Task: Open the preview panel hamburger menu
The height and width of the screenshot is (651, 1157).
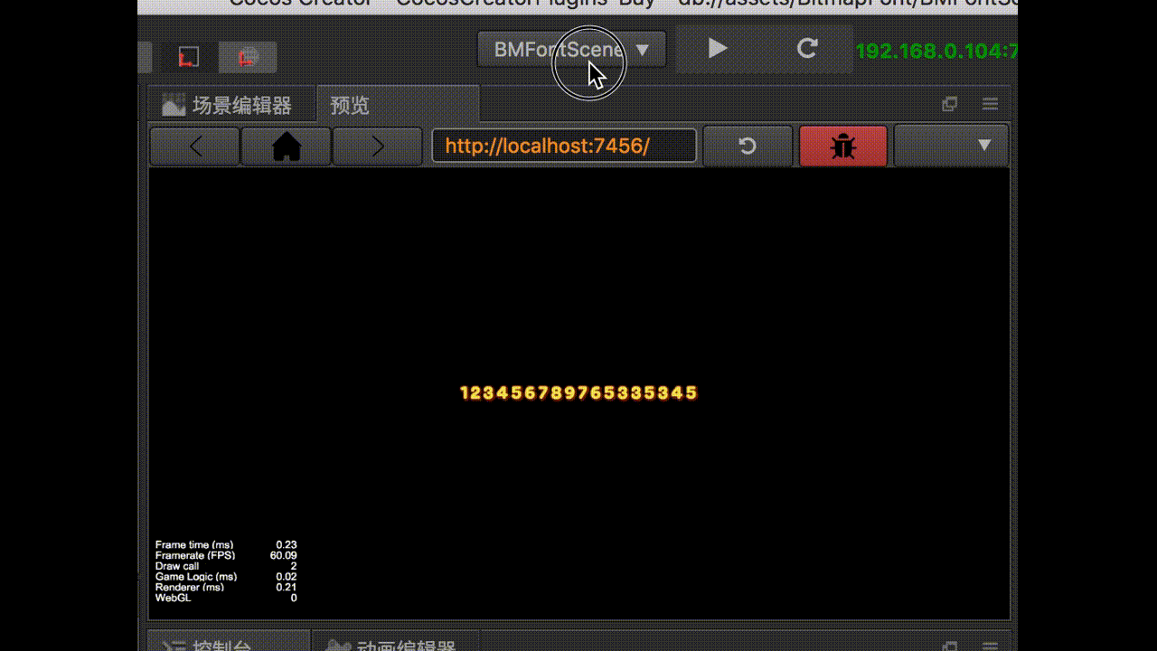Action: (x=990, y=104)
